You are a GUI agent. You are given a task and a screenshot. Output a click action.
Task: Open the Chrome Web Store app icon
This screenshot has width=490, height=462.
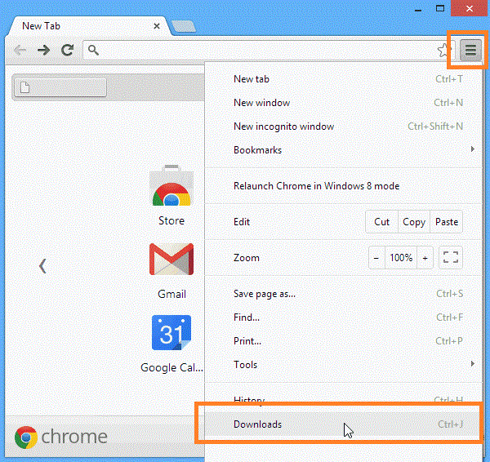click(x=171, y=185)
